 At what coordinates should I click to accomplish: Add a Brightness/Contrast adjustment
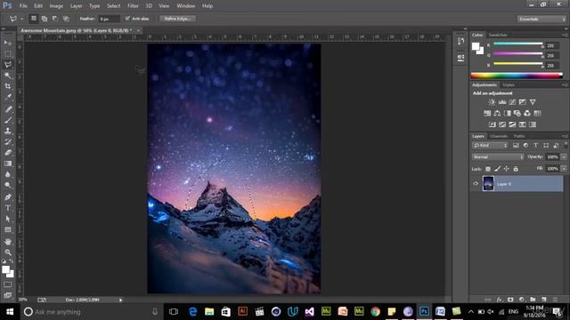(492, 102)
